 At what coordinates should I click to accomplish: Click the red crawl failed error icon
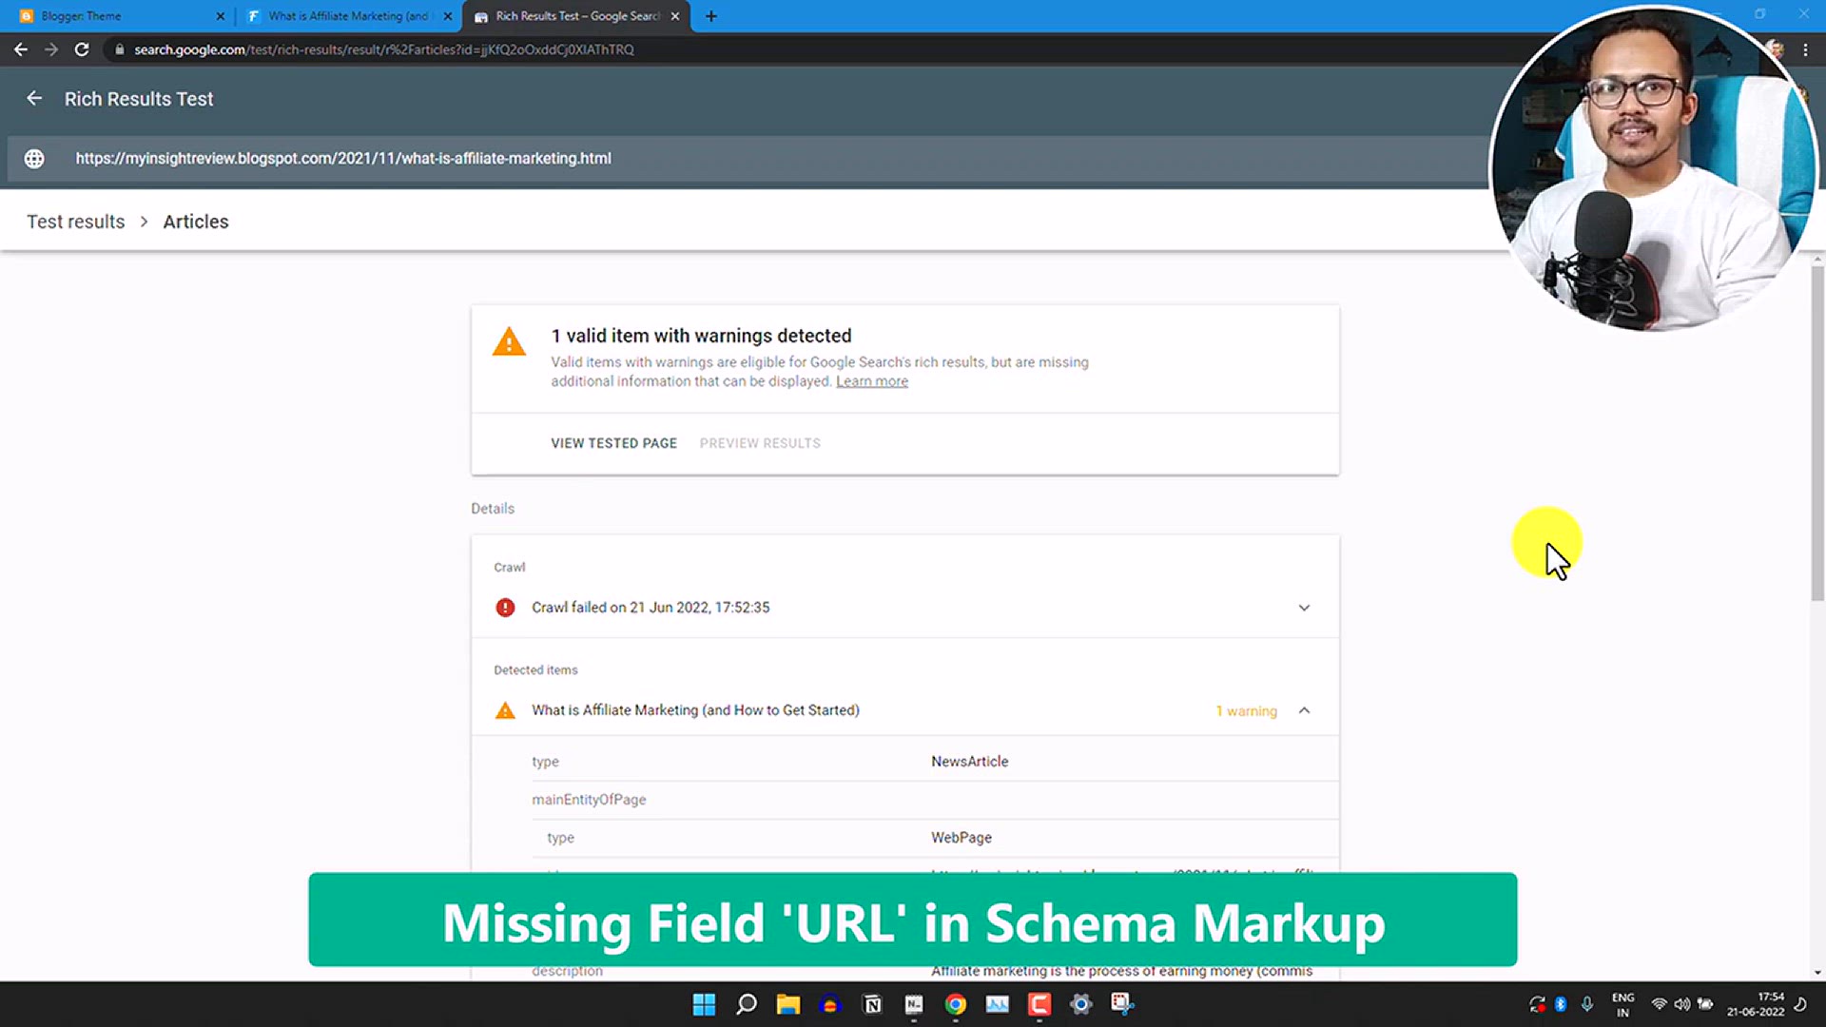(505, 608)
